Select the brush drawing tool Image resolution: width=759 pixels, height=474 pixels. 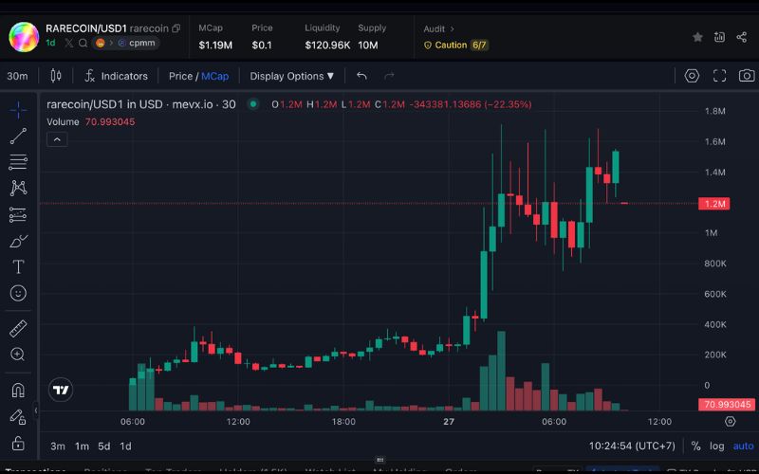[x=18, y=241]
